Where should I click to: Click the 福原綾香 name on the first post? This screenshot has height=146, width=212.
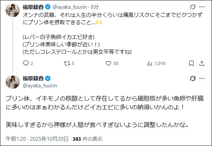[x=33, y=7]
